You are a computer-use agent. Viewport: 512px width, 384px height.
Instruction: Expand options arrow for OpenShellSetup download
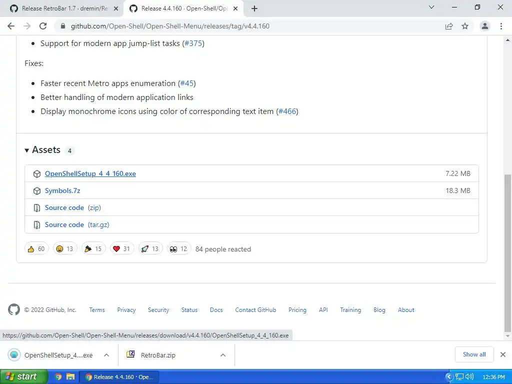106,355
